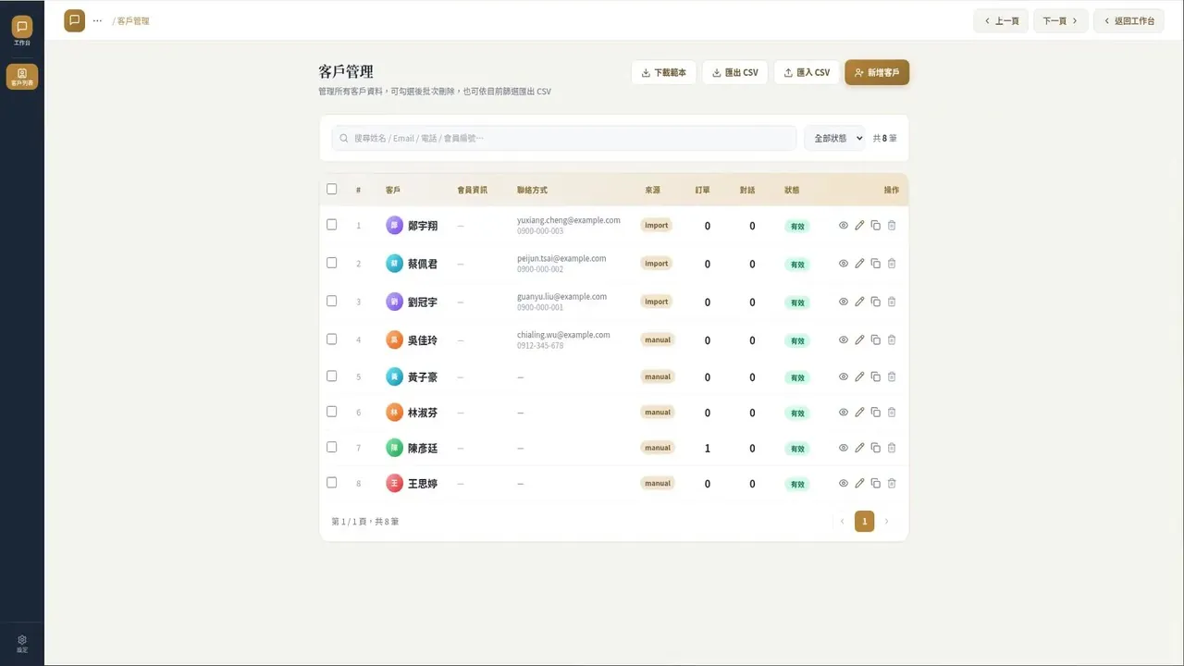Expand the 全部狀態 status dropdown
This screenshot has width=1184, height=666.
pos(834,138)
